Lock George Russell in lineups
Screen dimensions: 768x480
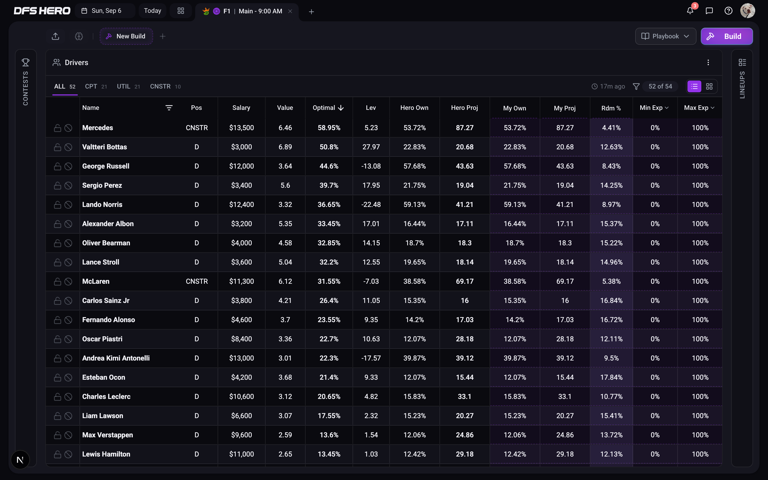(57, 166)
